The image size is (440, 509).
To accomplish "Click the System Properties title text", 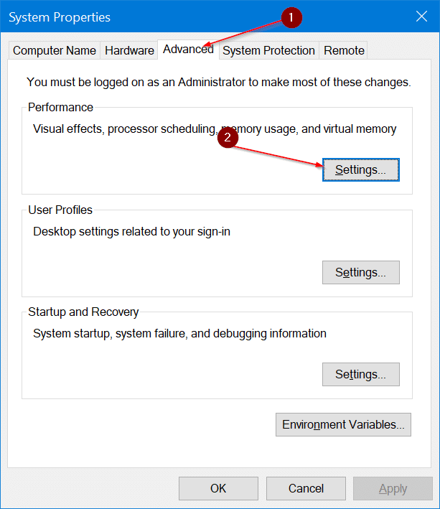I will click(60, 17).
